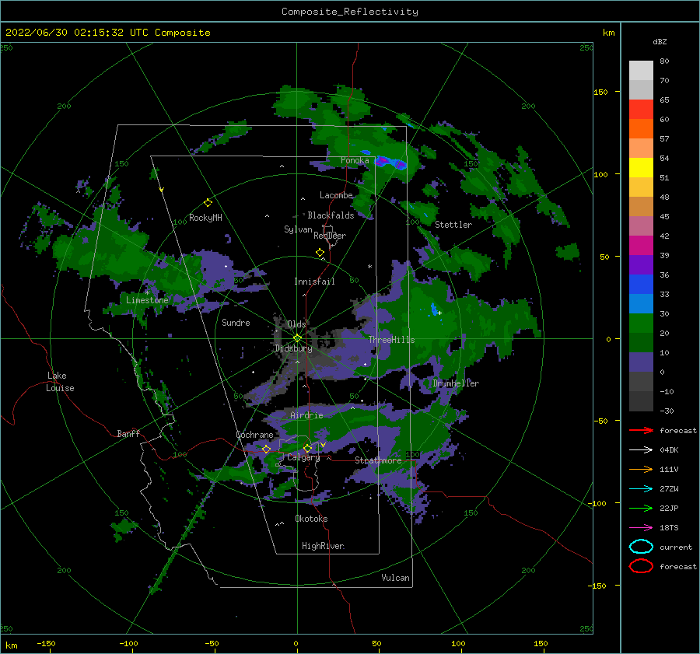Click the Drumheller town label
700x654 pixels.
pos(456,383)
